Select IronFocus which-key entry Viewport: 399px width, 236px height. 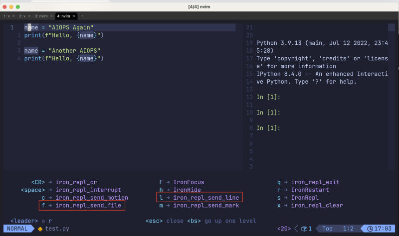point(182,182)
